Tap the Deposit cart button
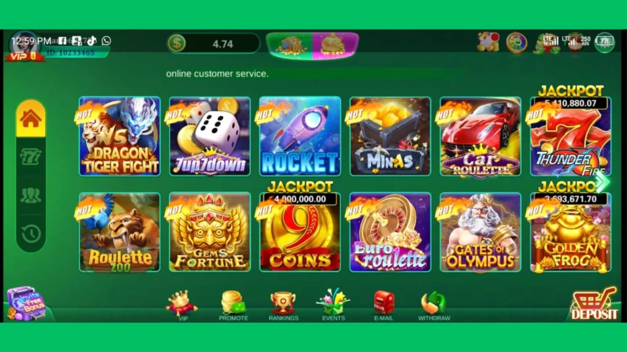627x352 pixels. [x=594, y=303]
